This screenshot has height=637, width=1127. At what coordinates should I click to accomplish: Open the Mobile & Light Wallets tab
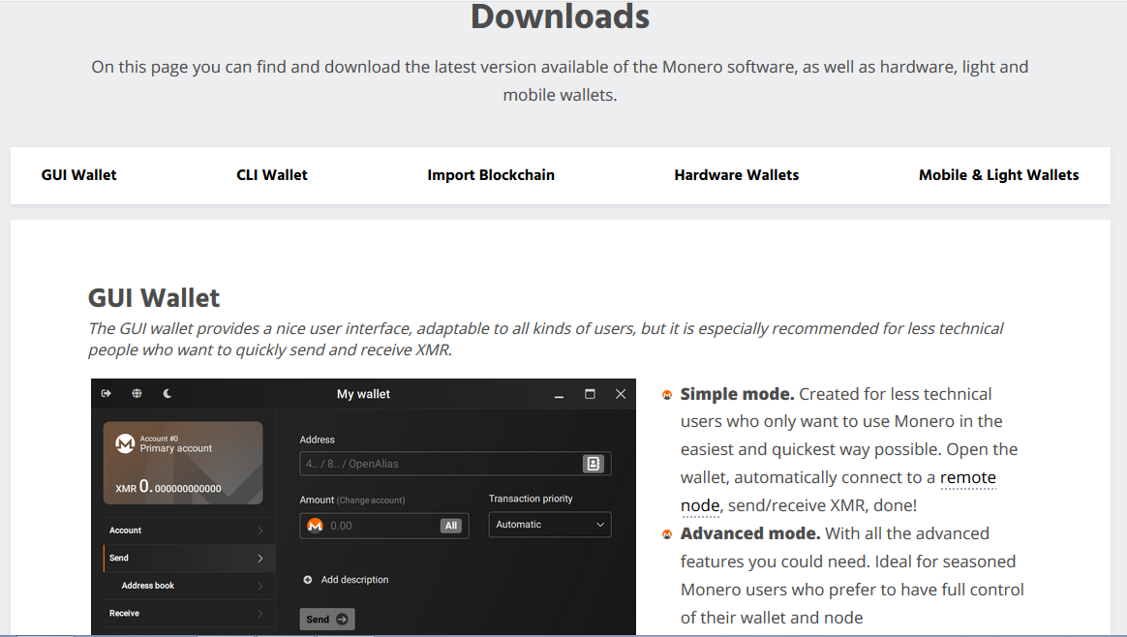pos(998,175)
